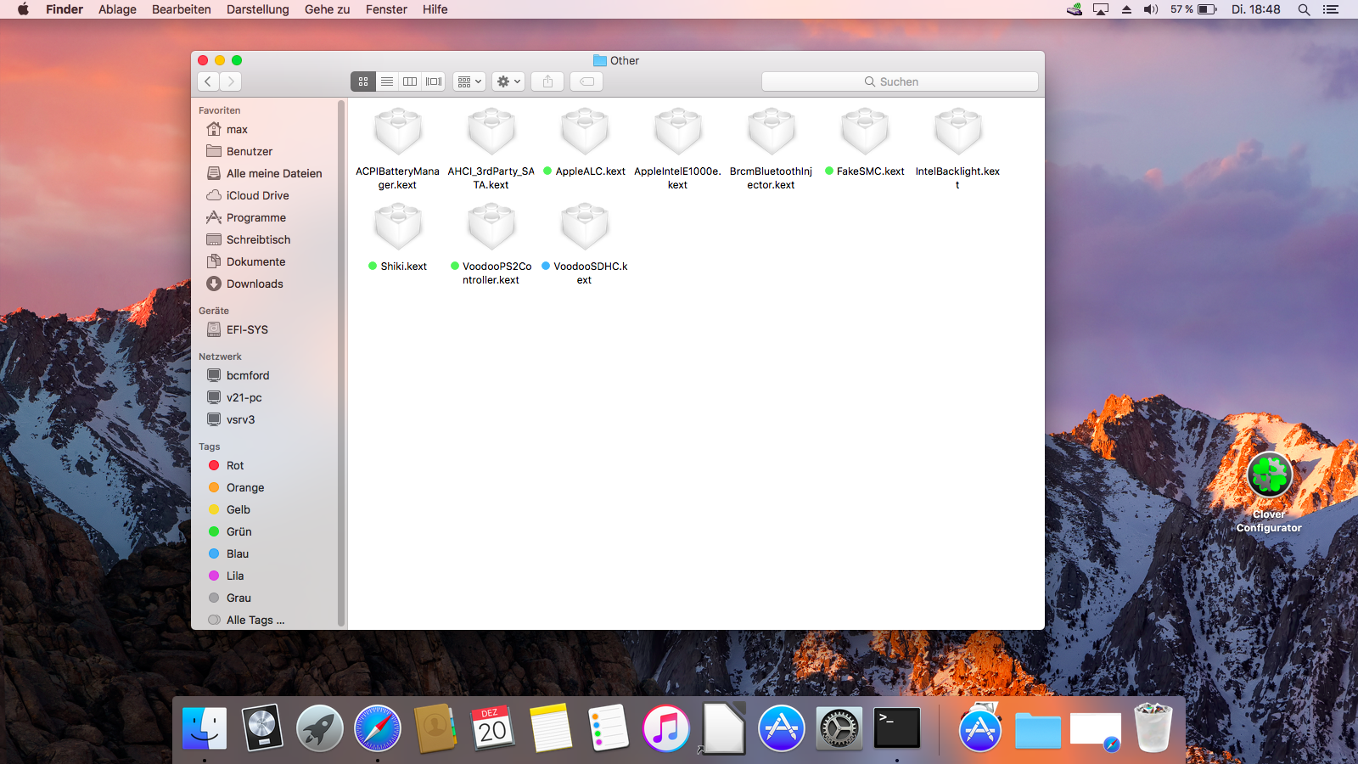Open the Ablage menu
This screenshot has width=1358, height=764.
(x=117, y=9)
